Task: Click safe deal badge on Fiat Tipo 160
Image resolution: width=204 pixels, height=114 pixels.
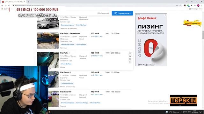Action: [67, 103]
